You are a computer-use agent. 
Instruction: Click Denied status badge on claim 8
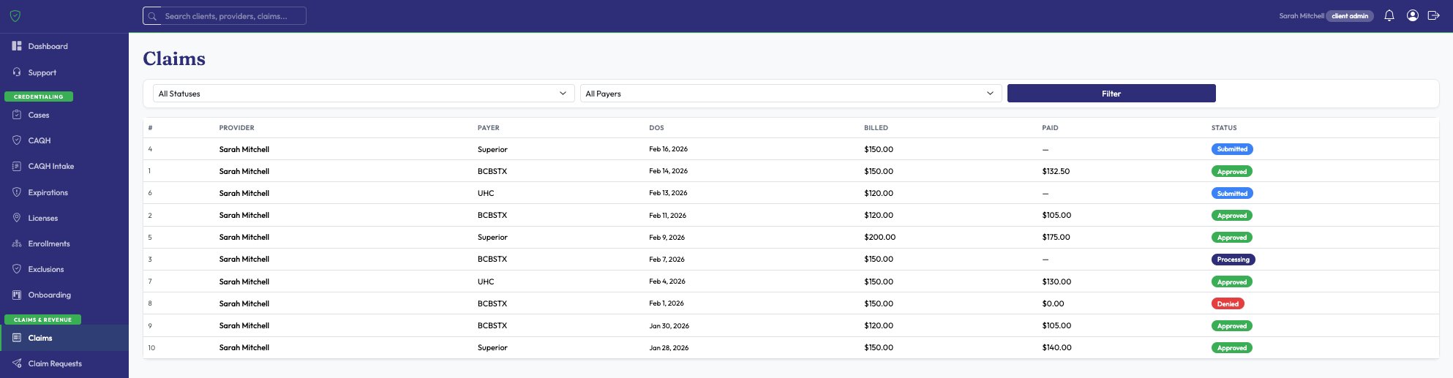coord(1228,303)
